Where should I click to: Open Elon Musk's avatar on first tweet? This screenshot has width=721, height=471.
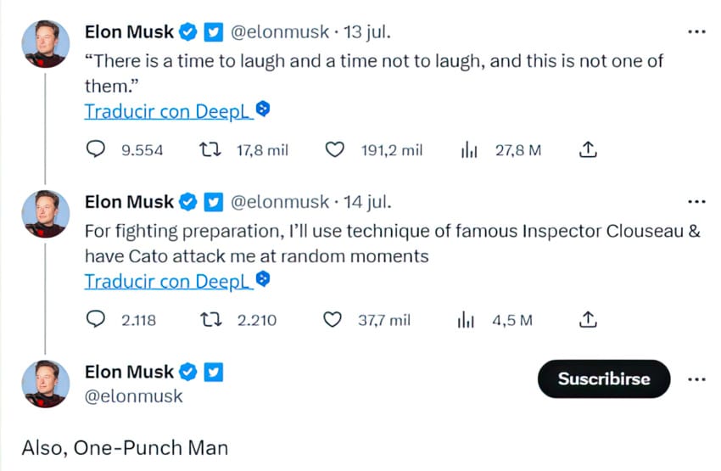(x=46, y=43)
